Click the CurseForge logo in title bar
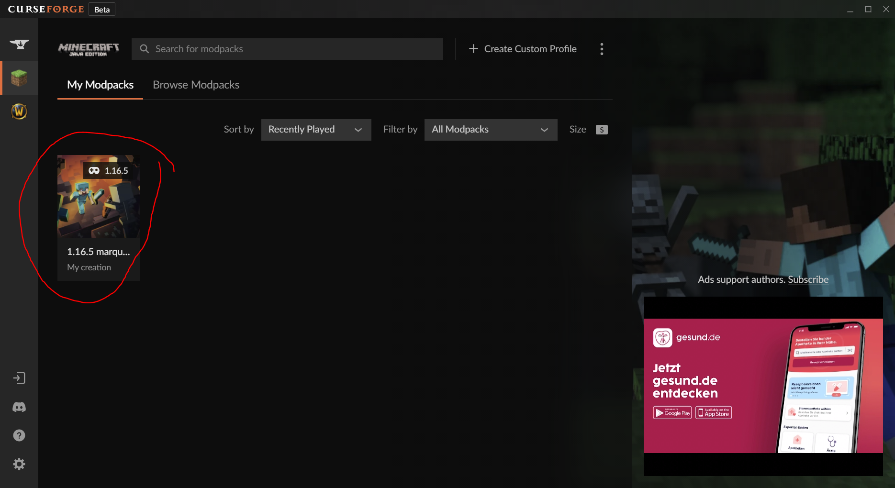895x488 pixels. 46,9
